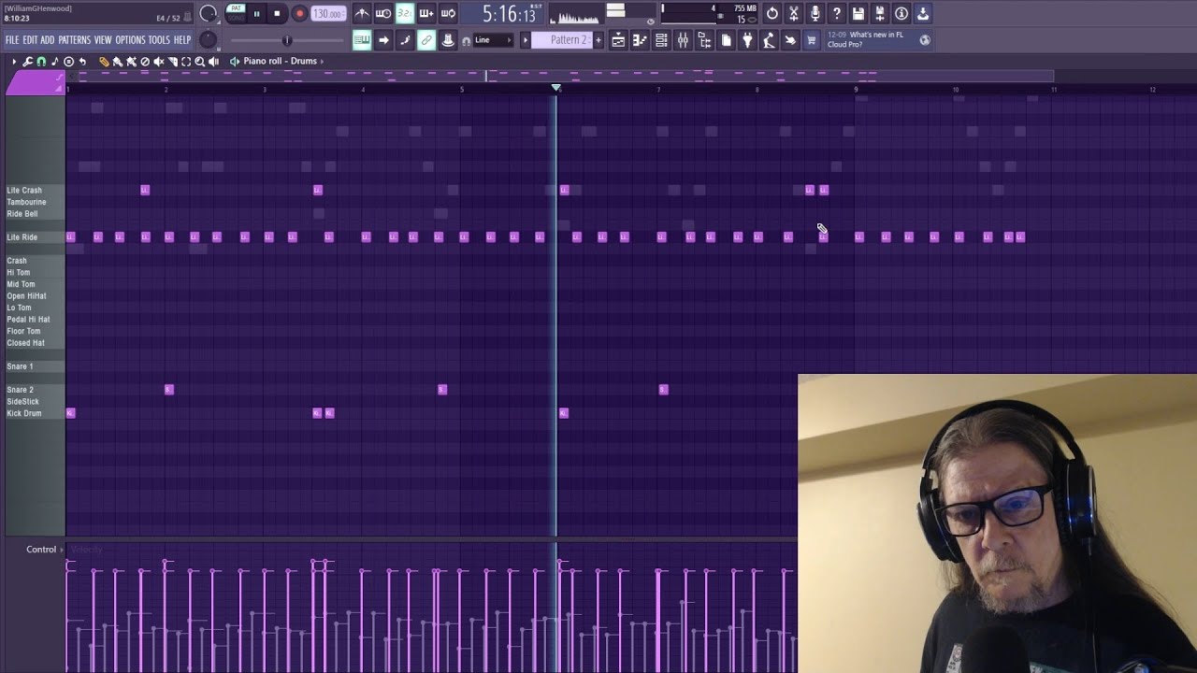Toggle overdub blend recording

pos(426,13)
